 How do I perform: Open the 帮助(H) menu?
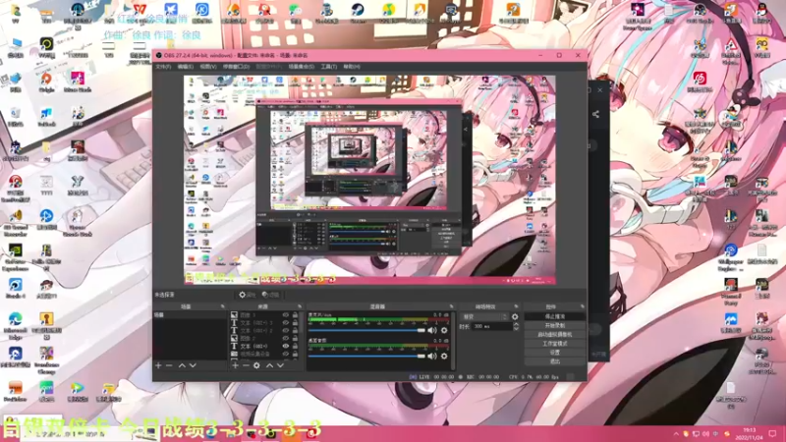pyautogui.click(x=352, y=67)
